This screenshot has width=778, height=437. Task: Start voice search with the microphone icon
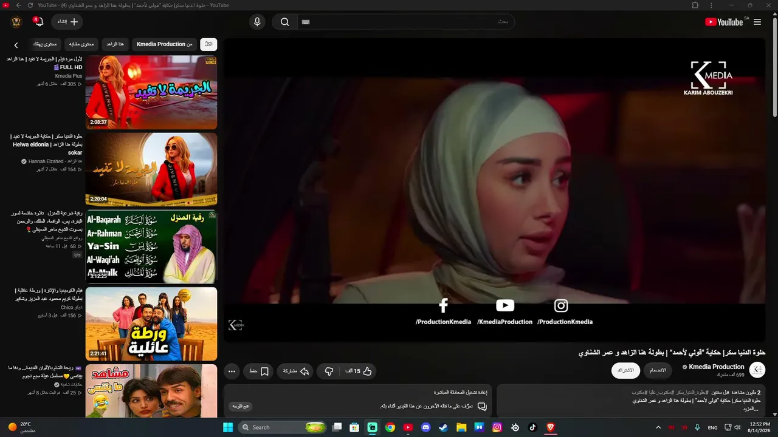257,22
